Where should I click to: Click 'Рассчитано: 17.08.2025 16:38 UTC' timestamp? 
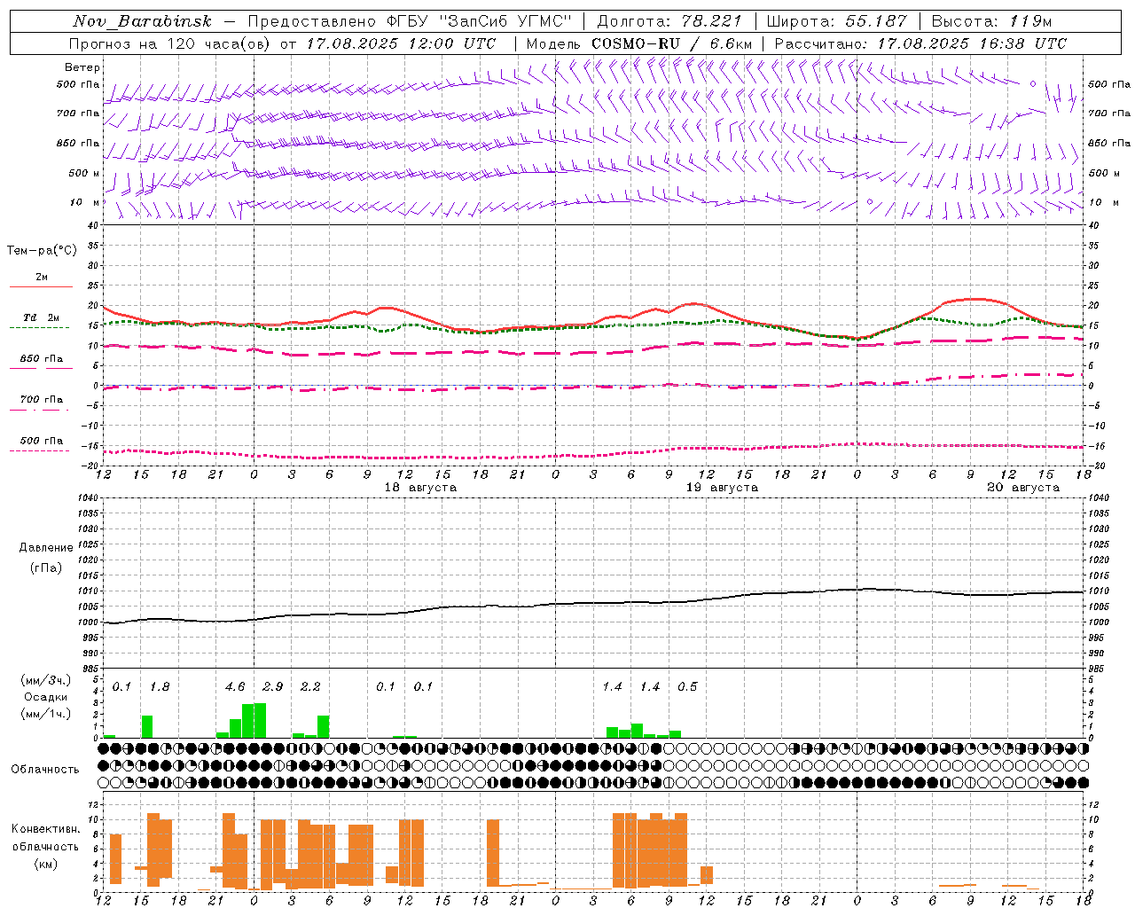click(920, 43)
